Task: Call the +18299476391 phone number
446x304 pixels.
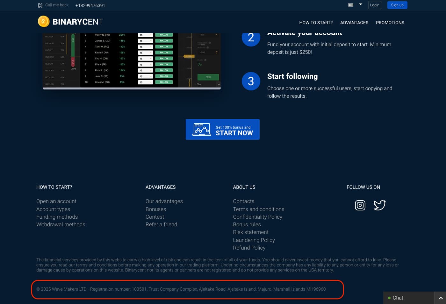Action: click(x=90, y=5)
